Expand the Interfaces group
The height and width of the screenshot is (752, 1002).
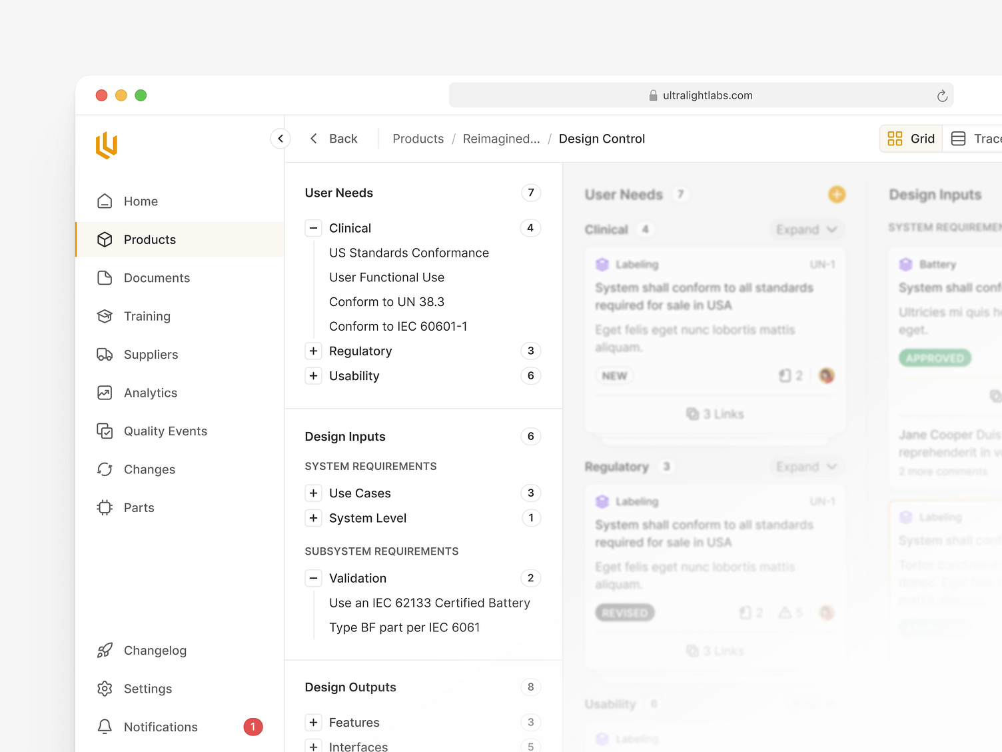pos(313,747)
